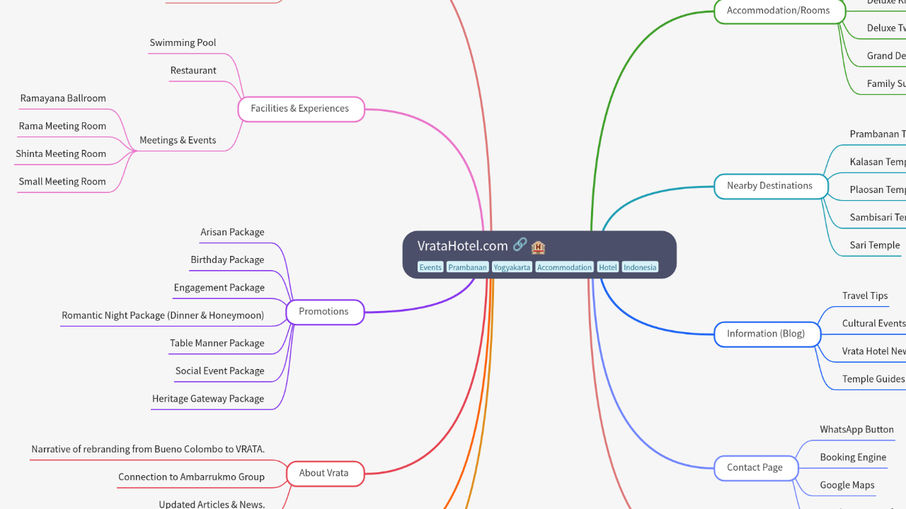Select the About Vrata node

pyautogui.click(x=324, y=473)
